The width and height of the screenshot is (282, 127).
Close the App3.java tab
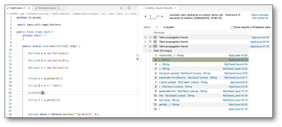coord(29,8)
